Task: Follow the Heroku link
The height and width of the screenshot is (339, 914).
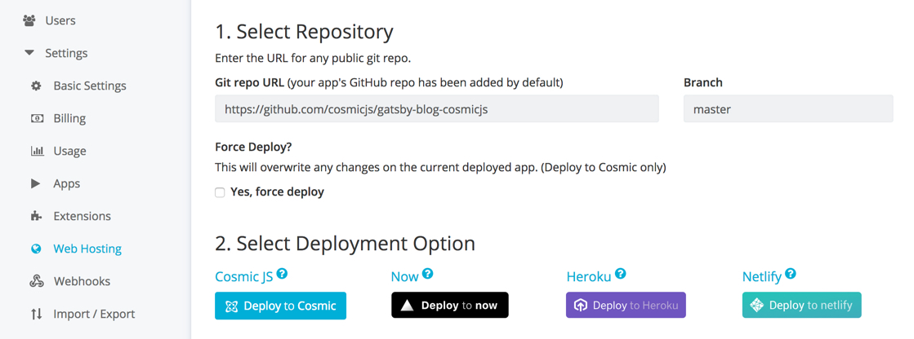Action: pyautogui.click(x=589, y=277)
